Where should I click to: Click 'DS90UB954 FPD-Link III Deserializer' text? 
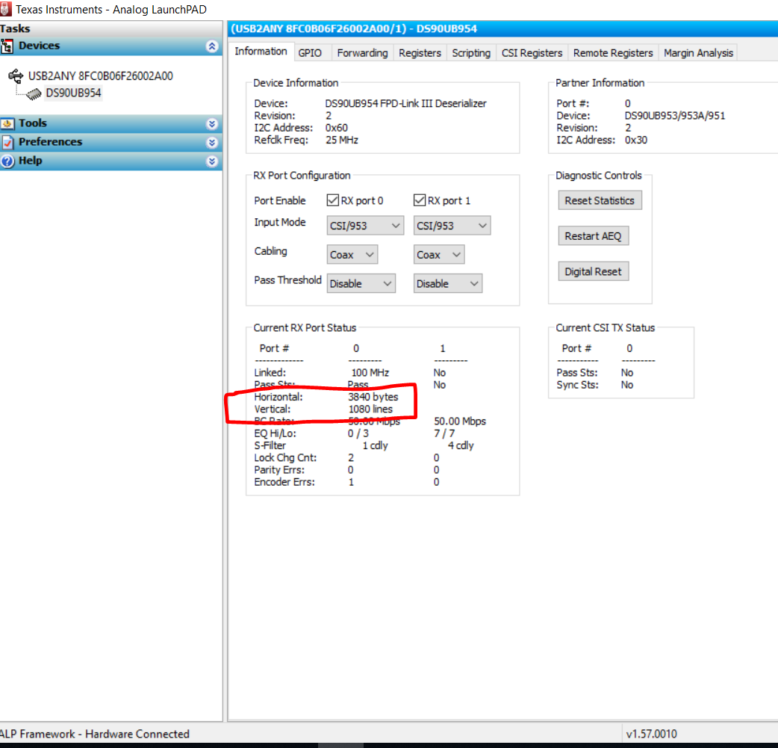(406, 103)
